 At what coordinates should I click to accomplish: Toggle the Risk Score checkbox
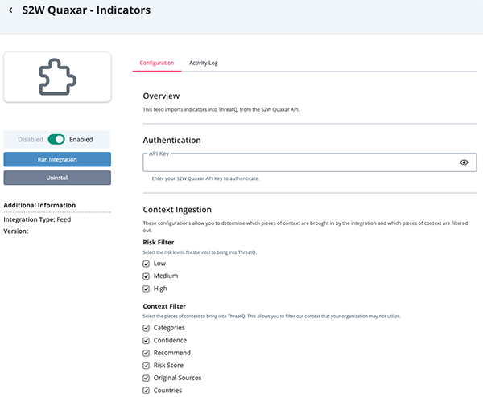146,366
